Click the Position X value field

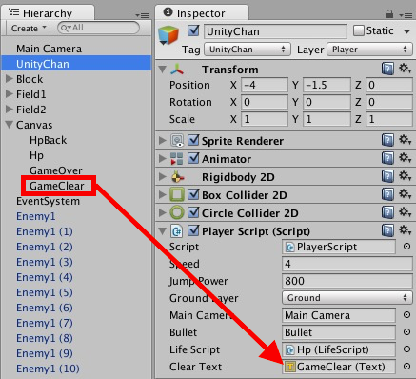265,85
